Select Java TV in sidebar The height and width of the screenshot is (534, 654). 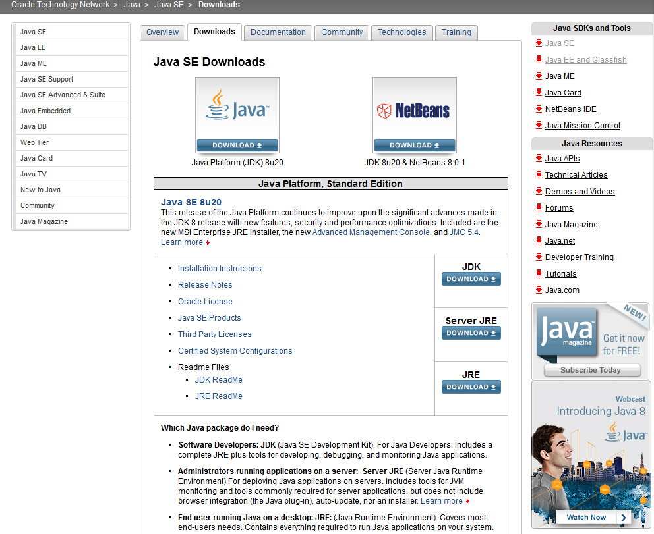click(x=71, y=174)
